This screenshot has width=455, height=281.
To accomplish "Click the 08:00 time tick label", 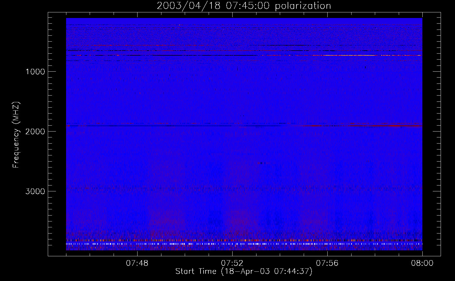I will [422, 263].
